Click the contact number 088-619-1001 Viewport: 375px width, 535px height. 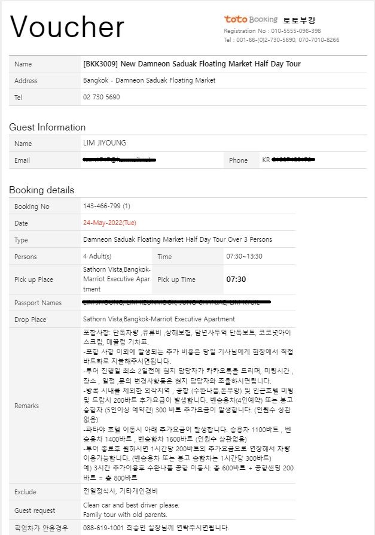point(103,528)
